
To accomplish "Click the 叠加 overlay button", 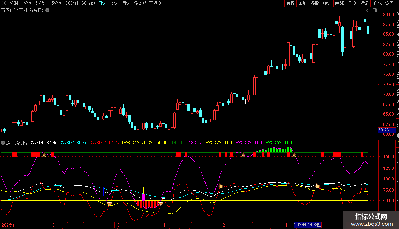I will [302, 3].
